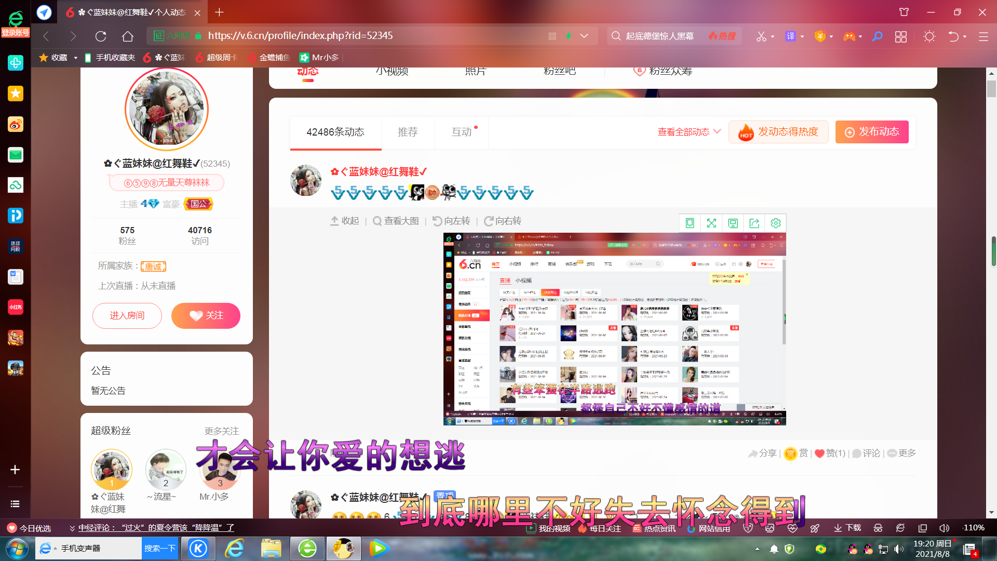Click 发布动态 button
Viewport: 997px width, 561px height.
click(872, 132)
